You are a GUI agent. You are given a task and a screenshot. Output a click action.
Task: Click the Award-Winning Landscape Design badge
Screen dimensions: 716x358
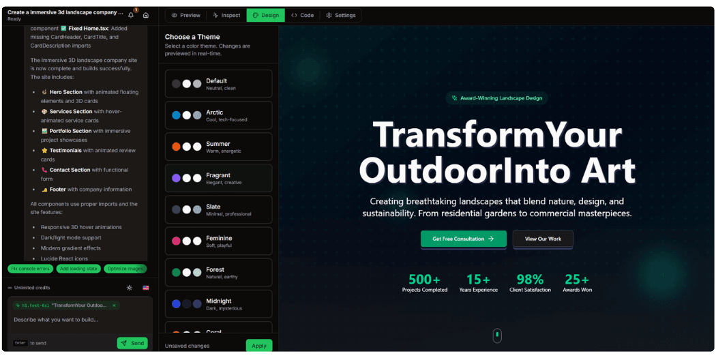click(496, 98)
